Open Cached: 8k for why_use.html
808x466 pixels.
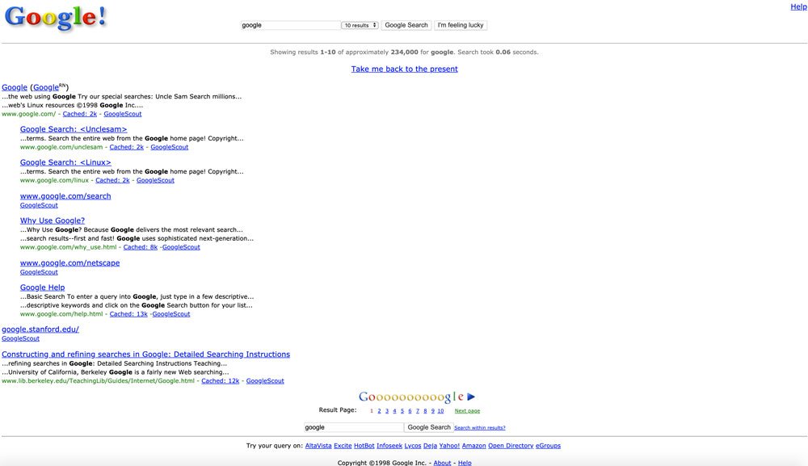point(140,247)
